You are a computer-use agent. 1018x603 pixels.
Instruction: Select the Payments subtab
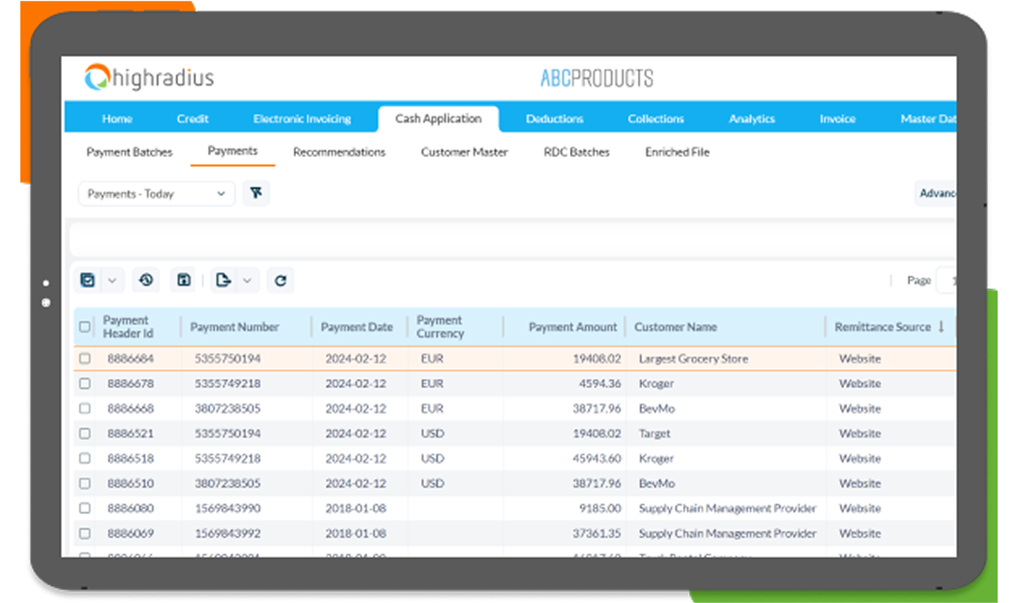tap(232, 151)
